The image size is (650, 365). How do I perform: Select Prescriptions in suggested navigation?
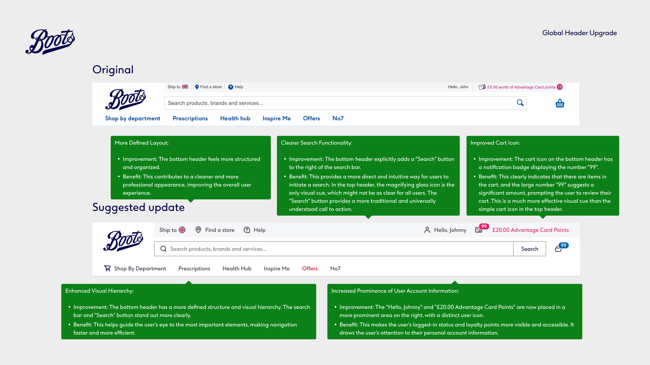pyautogui.click(x=194, y=268)
